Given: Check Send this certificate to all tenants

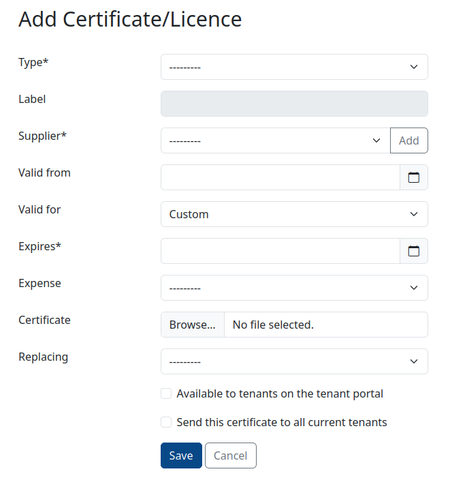Looking at the screenshot, I should 166,422.
